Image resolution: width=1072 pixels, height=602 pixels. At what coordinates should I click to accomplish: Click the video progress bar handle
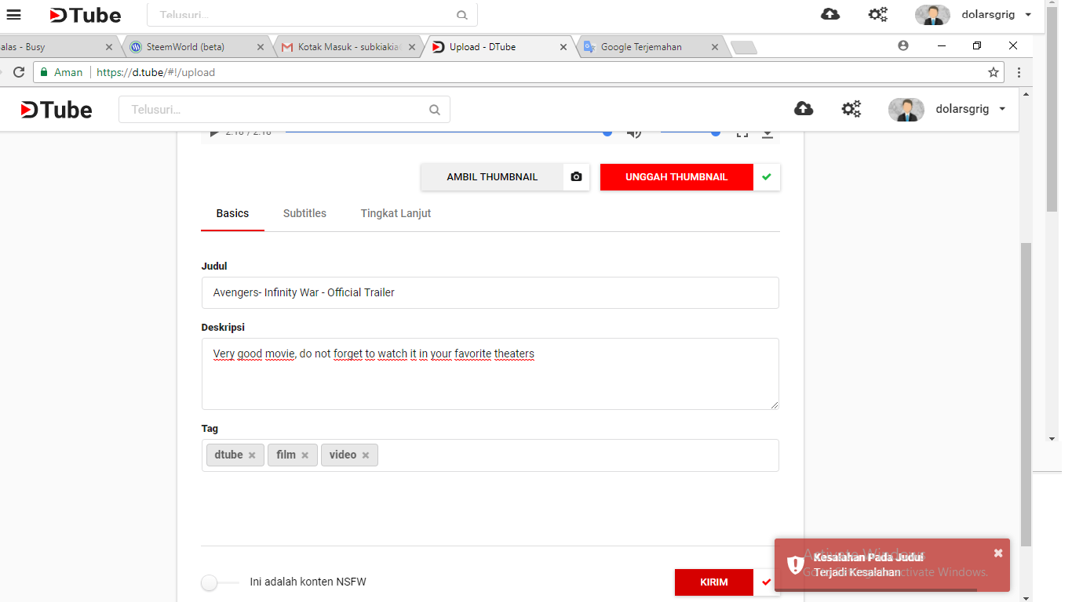(x=607, y=132)
